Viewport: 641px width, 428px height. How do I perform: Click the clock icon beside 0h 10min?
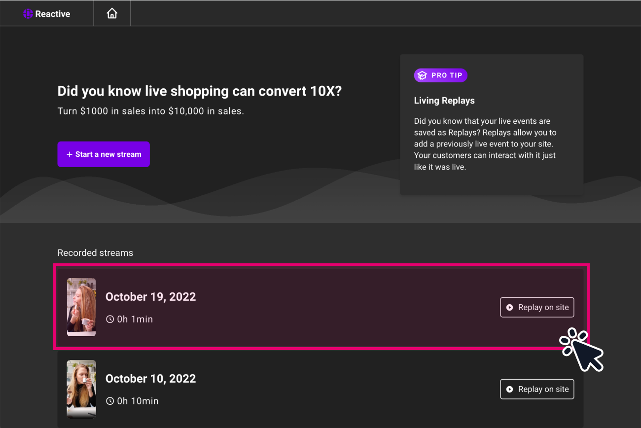pyautogui.click(x=110, y=401)
